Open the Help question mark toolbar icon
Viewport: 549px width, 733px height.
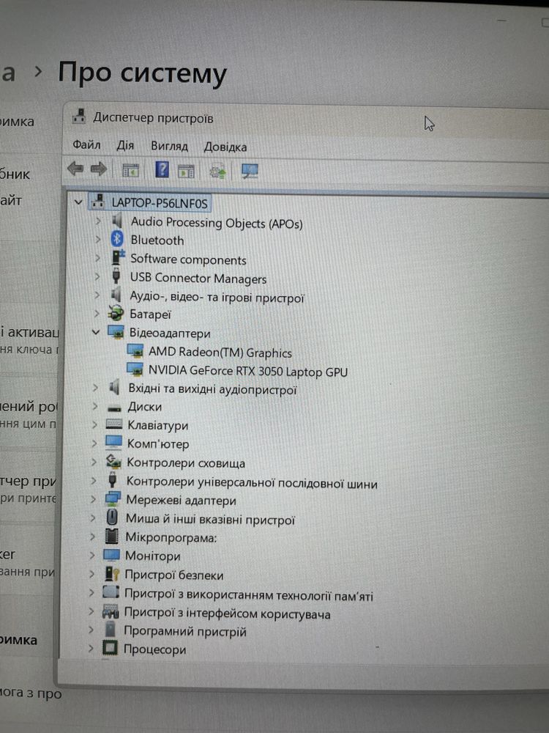(162, 169)
